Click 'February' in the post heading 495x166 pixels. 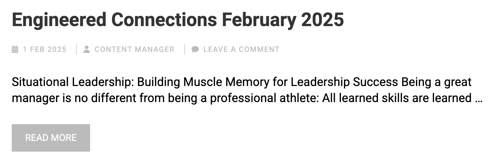coord(259,20)
